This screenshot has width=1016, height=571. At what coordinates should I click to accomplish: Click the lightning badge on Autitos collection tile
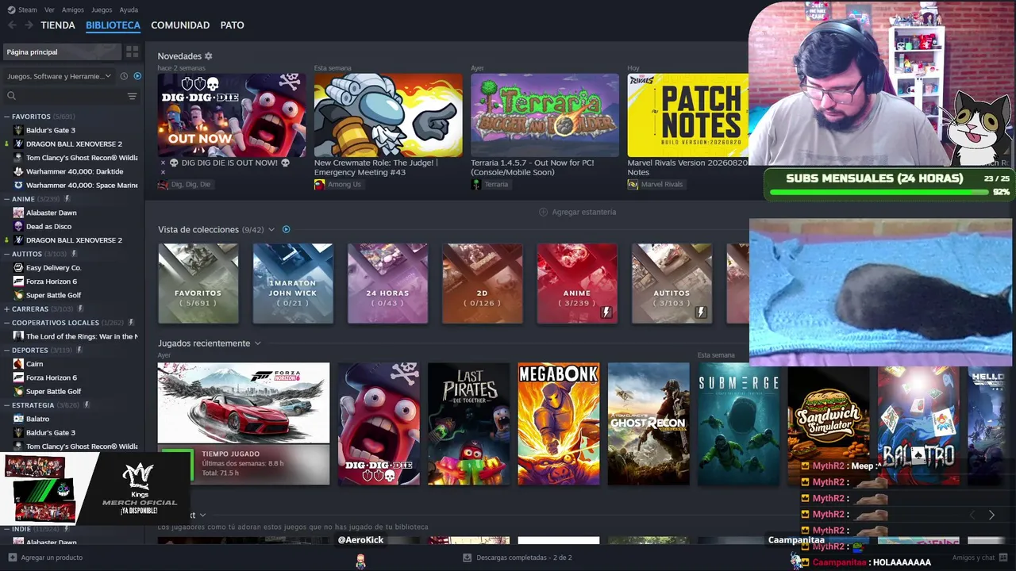click(x=701, y=312)
